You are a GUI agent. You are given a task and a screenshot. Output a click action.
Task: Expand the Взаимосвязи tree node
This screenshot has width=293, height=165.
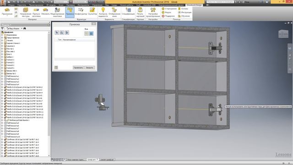(2, 35)
